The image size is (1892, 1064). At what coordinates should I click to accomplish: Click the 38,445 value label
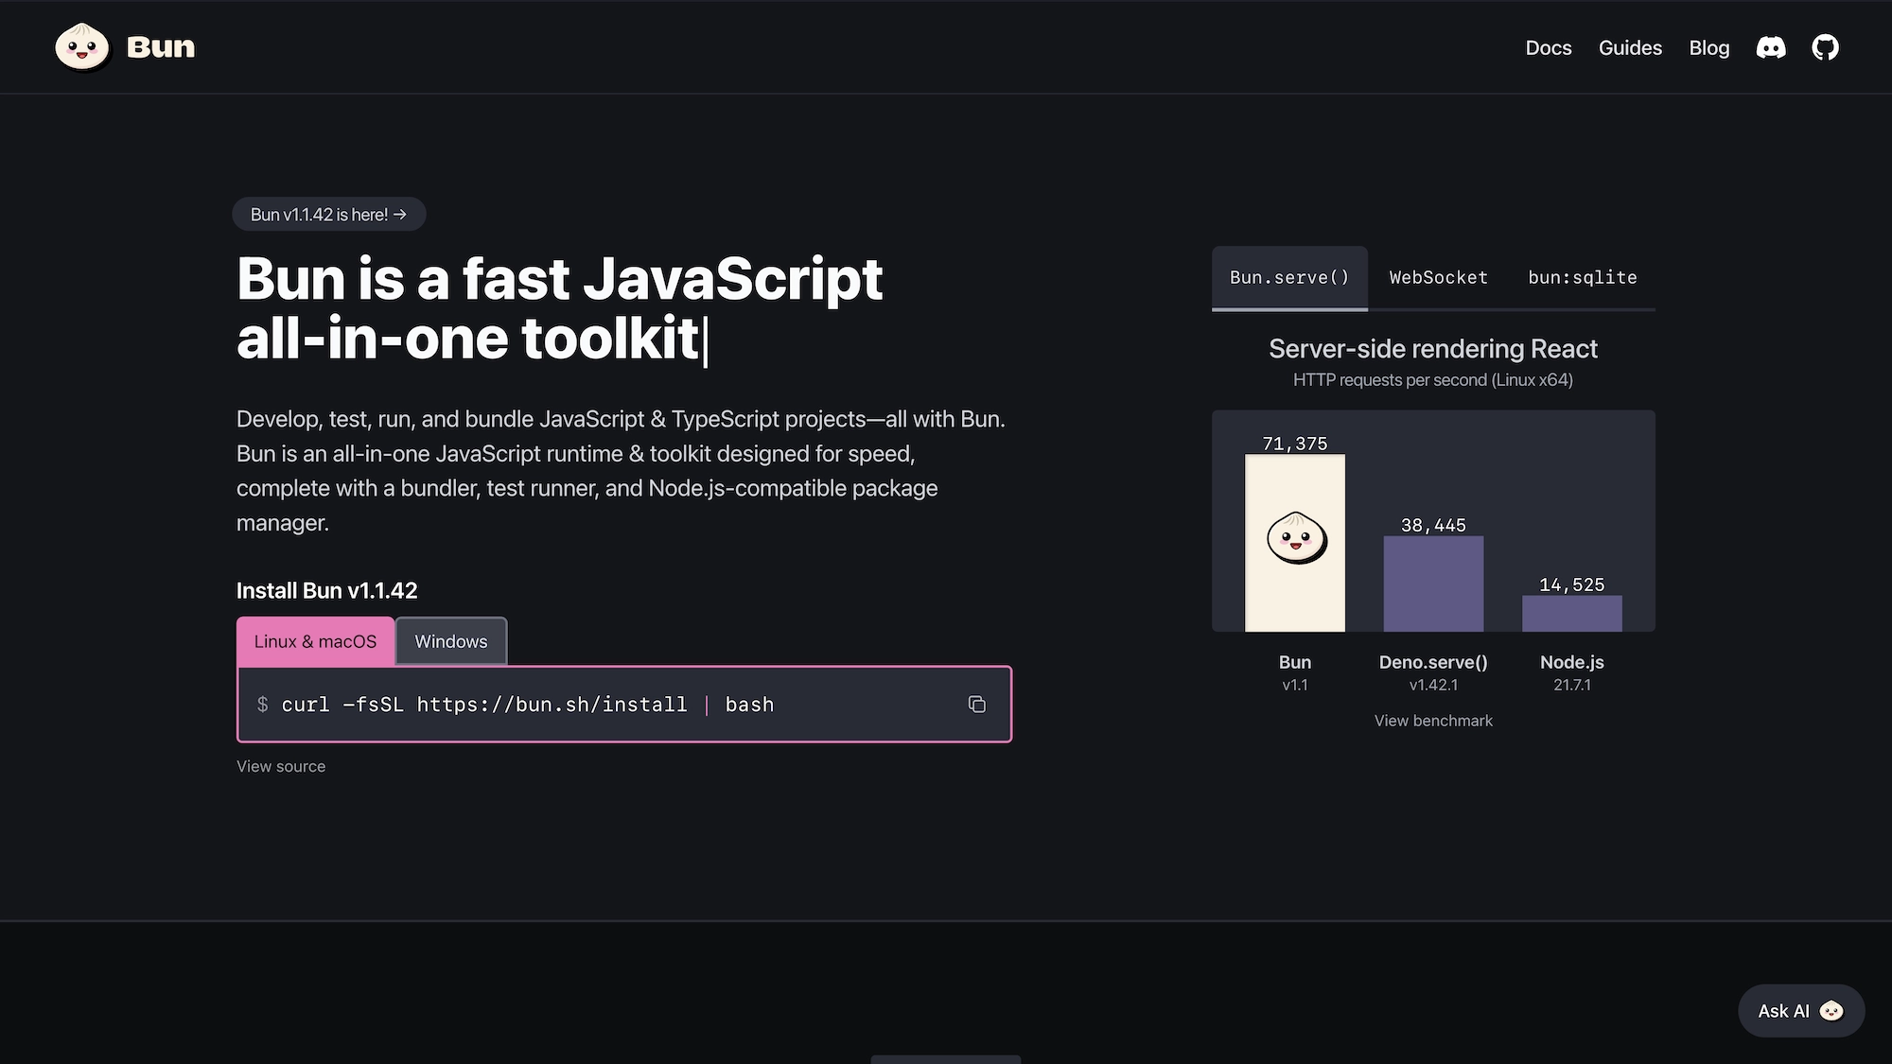tap(1433, 525)
